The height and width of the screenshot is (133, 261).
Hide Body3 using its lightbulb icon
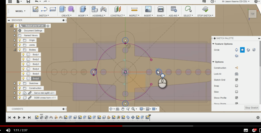(23, 64)
